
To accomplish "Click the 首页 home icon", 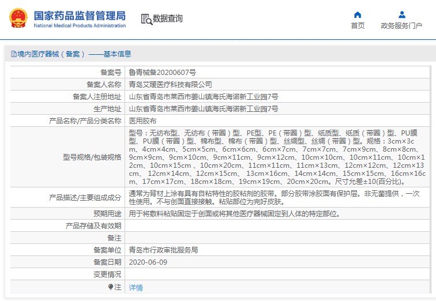I will [x=358, y=15].
